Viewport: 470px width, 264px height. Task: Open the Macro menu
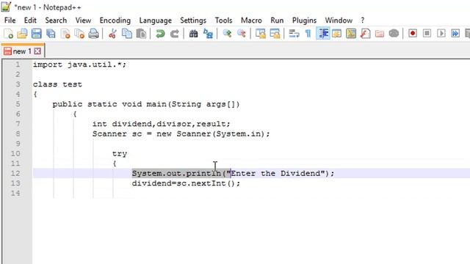[251, 21]
